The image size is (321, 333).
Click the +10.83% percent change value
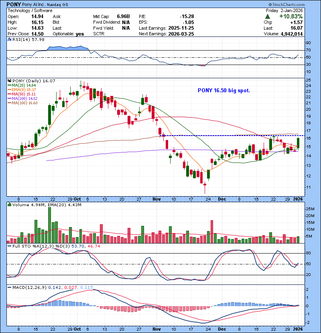[x=291, y=16]
